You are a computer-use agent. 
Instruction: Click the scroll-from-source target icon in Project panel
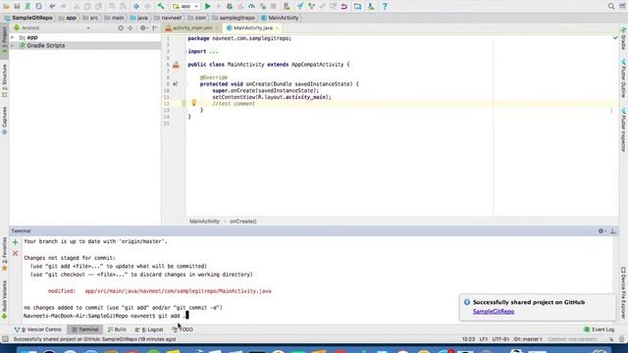point(121,28)
